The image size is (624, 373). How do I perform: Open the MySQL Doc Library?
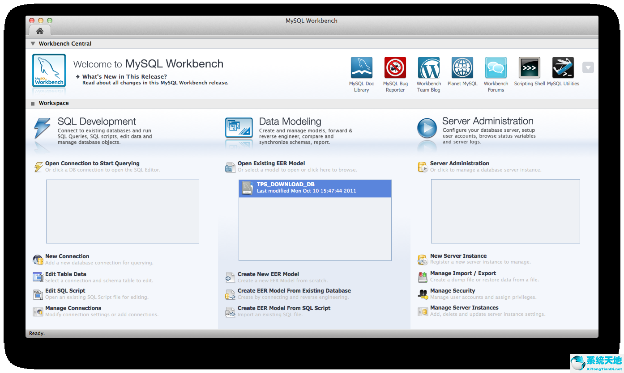pos(361,67)
